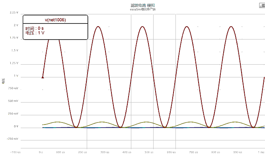
Task: Click the v(net1006) tooltip header
Action: tap(55, 20)
